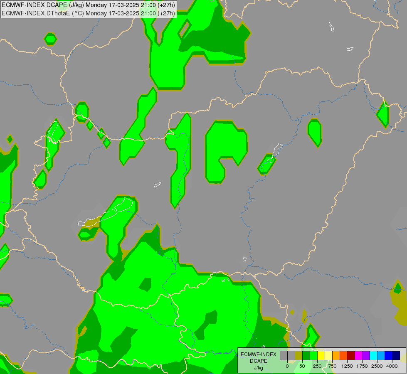Image resolution: width=407 pixels, height=374 pixels.
Task: Select the purple legend swatch after 1750
Action: pos(366,356)
